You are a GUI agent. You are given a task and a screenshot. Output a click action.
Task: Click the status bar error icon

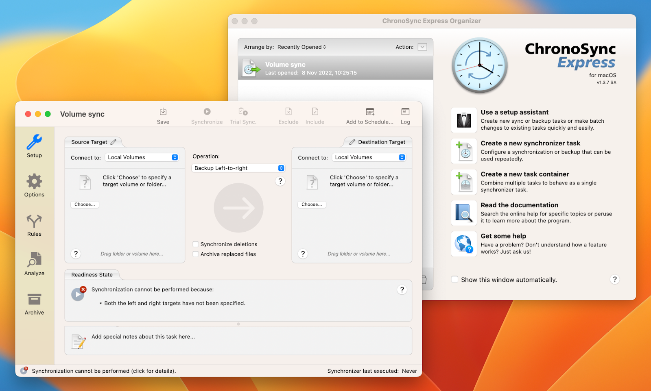pos(24,370)
